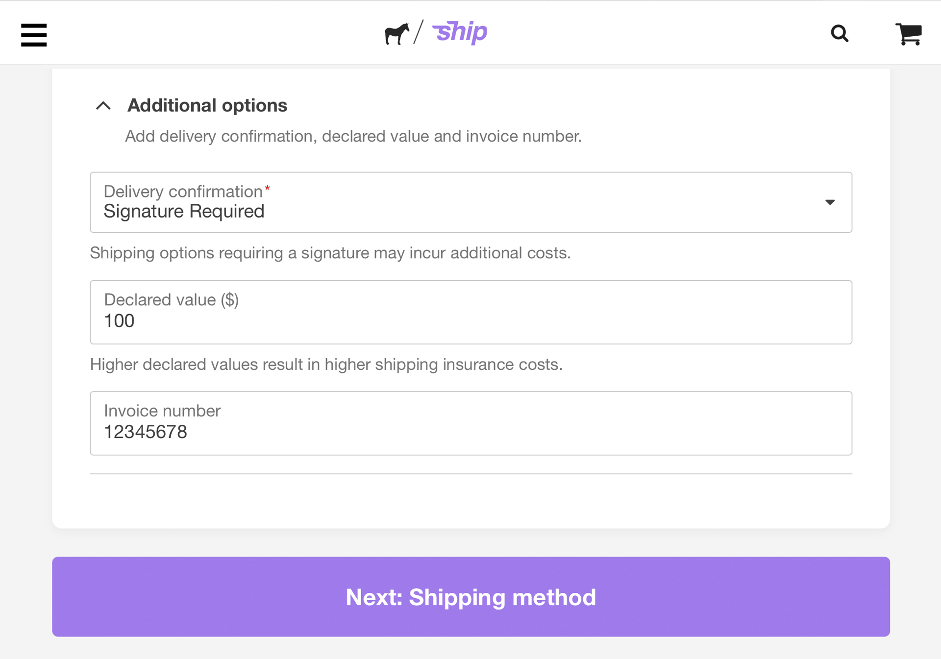
Task: Click the insurance costs hint text
Action: pos(326,364)
